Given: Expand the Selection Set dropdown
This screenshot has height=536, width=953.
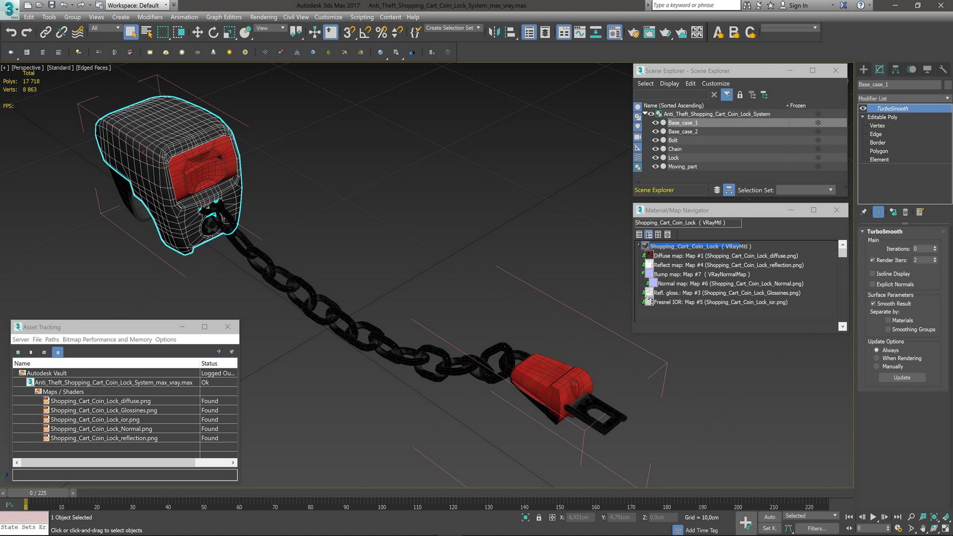Looking at the screenshot, I should 830,190.
